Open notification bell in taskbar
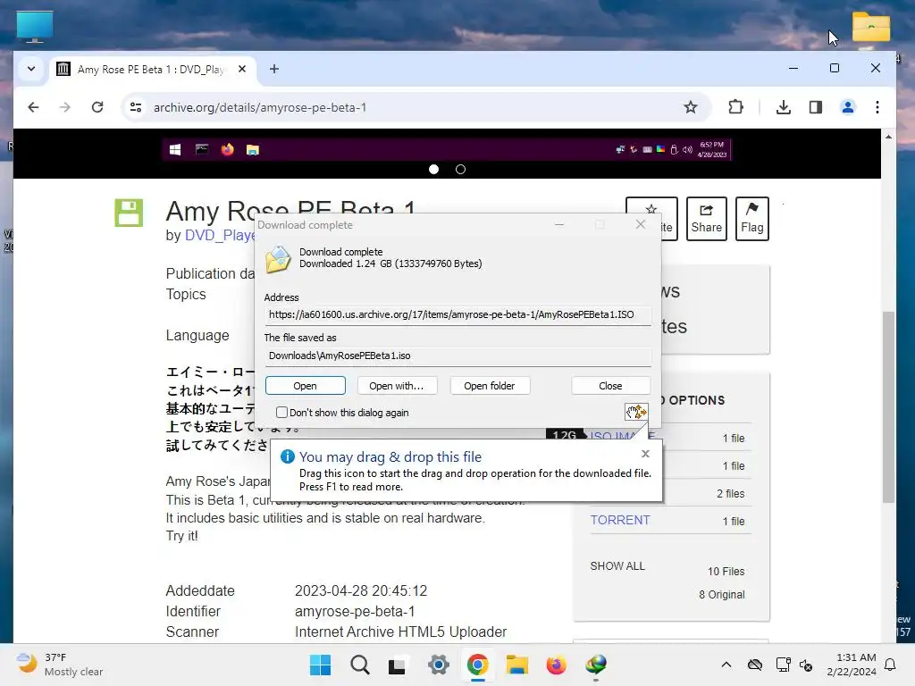 tap(891, 665)
